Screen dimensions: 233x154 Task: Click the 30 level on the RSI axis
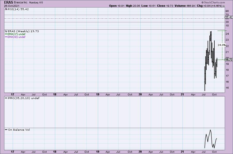coord(227,22)
